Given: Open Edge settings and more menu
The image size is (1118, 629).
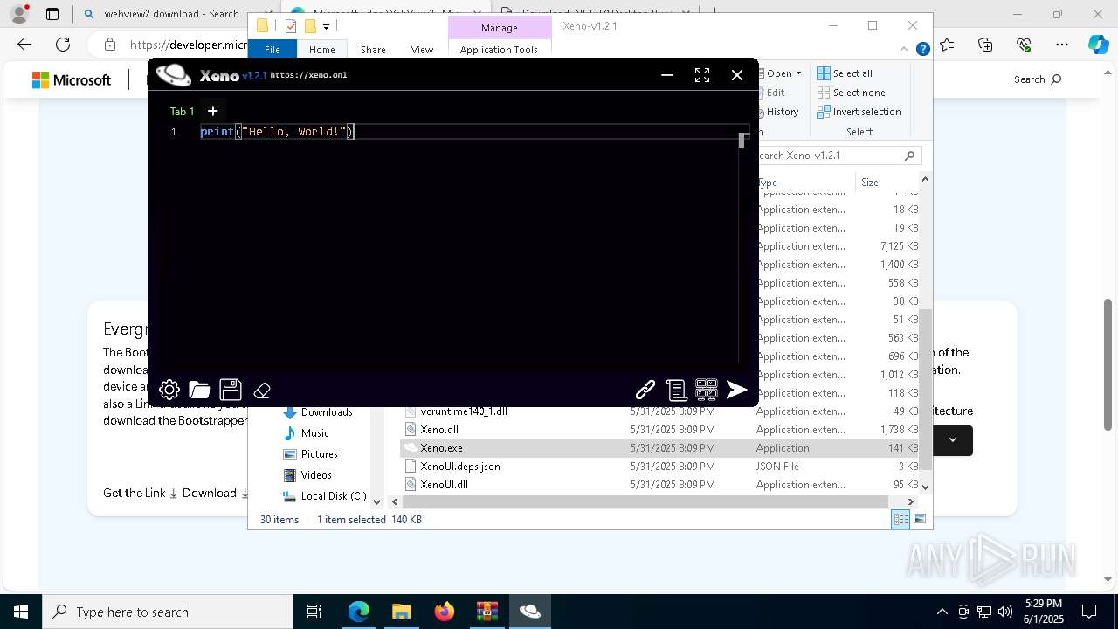Looking at the screenshot, I should [1062, 45].
